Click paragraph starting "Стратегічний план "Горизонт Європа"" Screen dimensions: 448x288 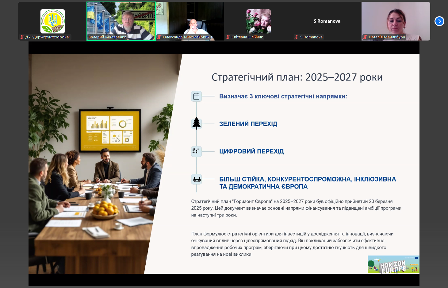296,208
